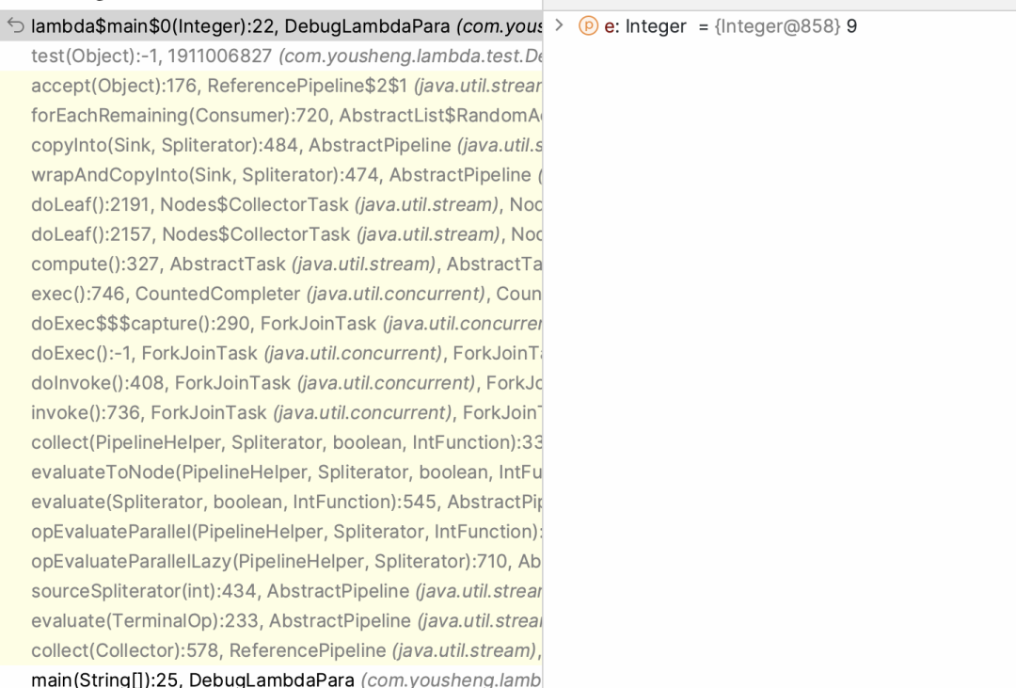The width and height of the screenshot is (1016, 688).
Task: Select doLeaf():2157 Nodes$CollectorTask frame
Action: tap(271, 234)
